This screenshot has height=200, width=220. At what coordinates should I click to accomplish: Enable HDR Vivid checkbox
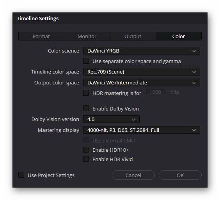[86, 159]
